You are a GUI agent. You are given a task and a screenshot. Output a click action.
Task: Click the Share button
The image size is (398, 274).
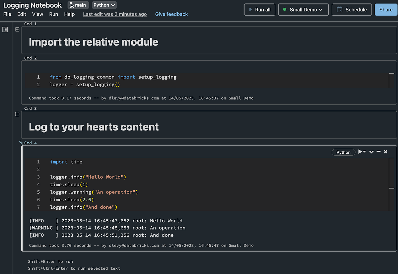click(x=386, y=10)
